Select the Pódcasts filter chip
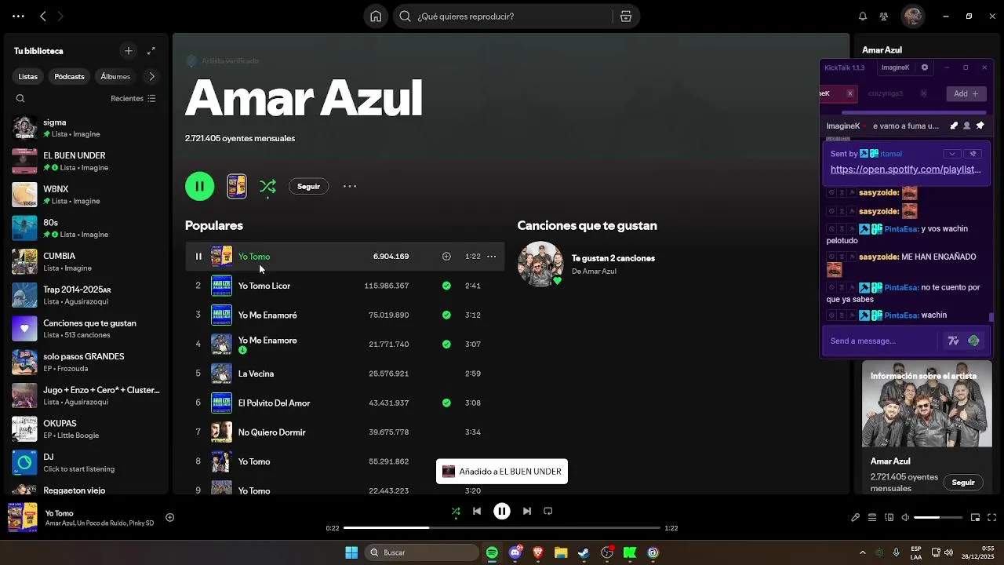Viewport: 1004px width, 565px height. [x=69, y=76]
